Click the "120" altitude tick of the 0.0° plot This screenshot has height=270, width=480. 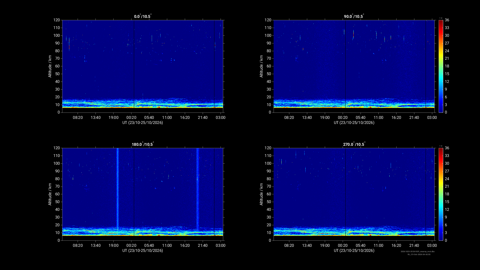pos(57,20)
